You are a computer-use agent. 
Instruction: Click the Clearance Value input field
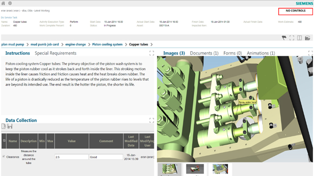pyautogui.click(x=72, y=157)
